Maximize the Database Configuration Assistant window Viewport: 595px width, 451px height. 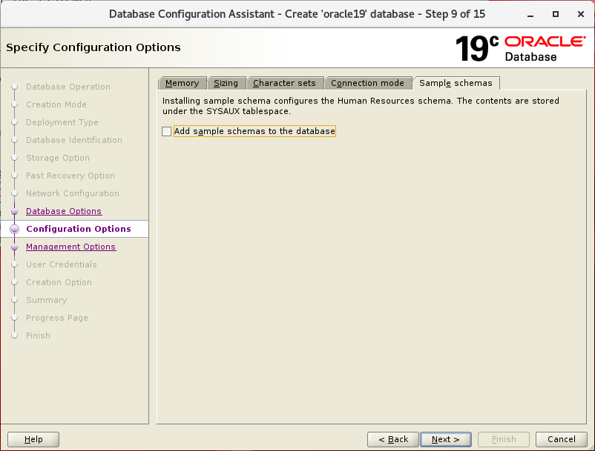click(556, 14)
